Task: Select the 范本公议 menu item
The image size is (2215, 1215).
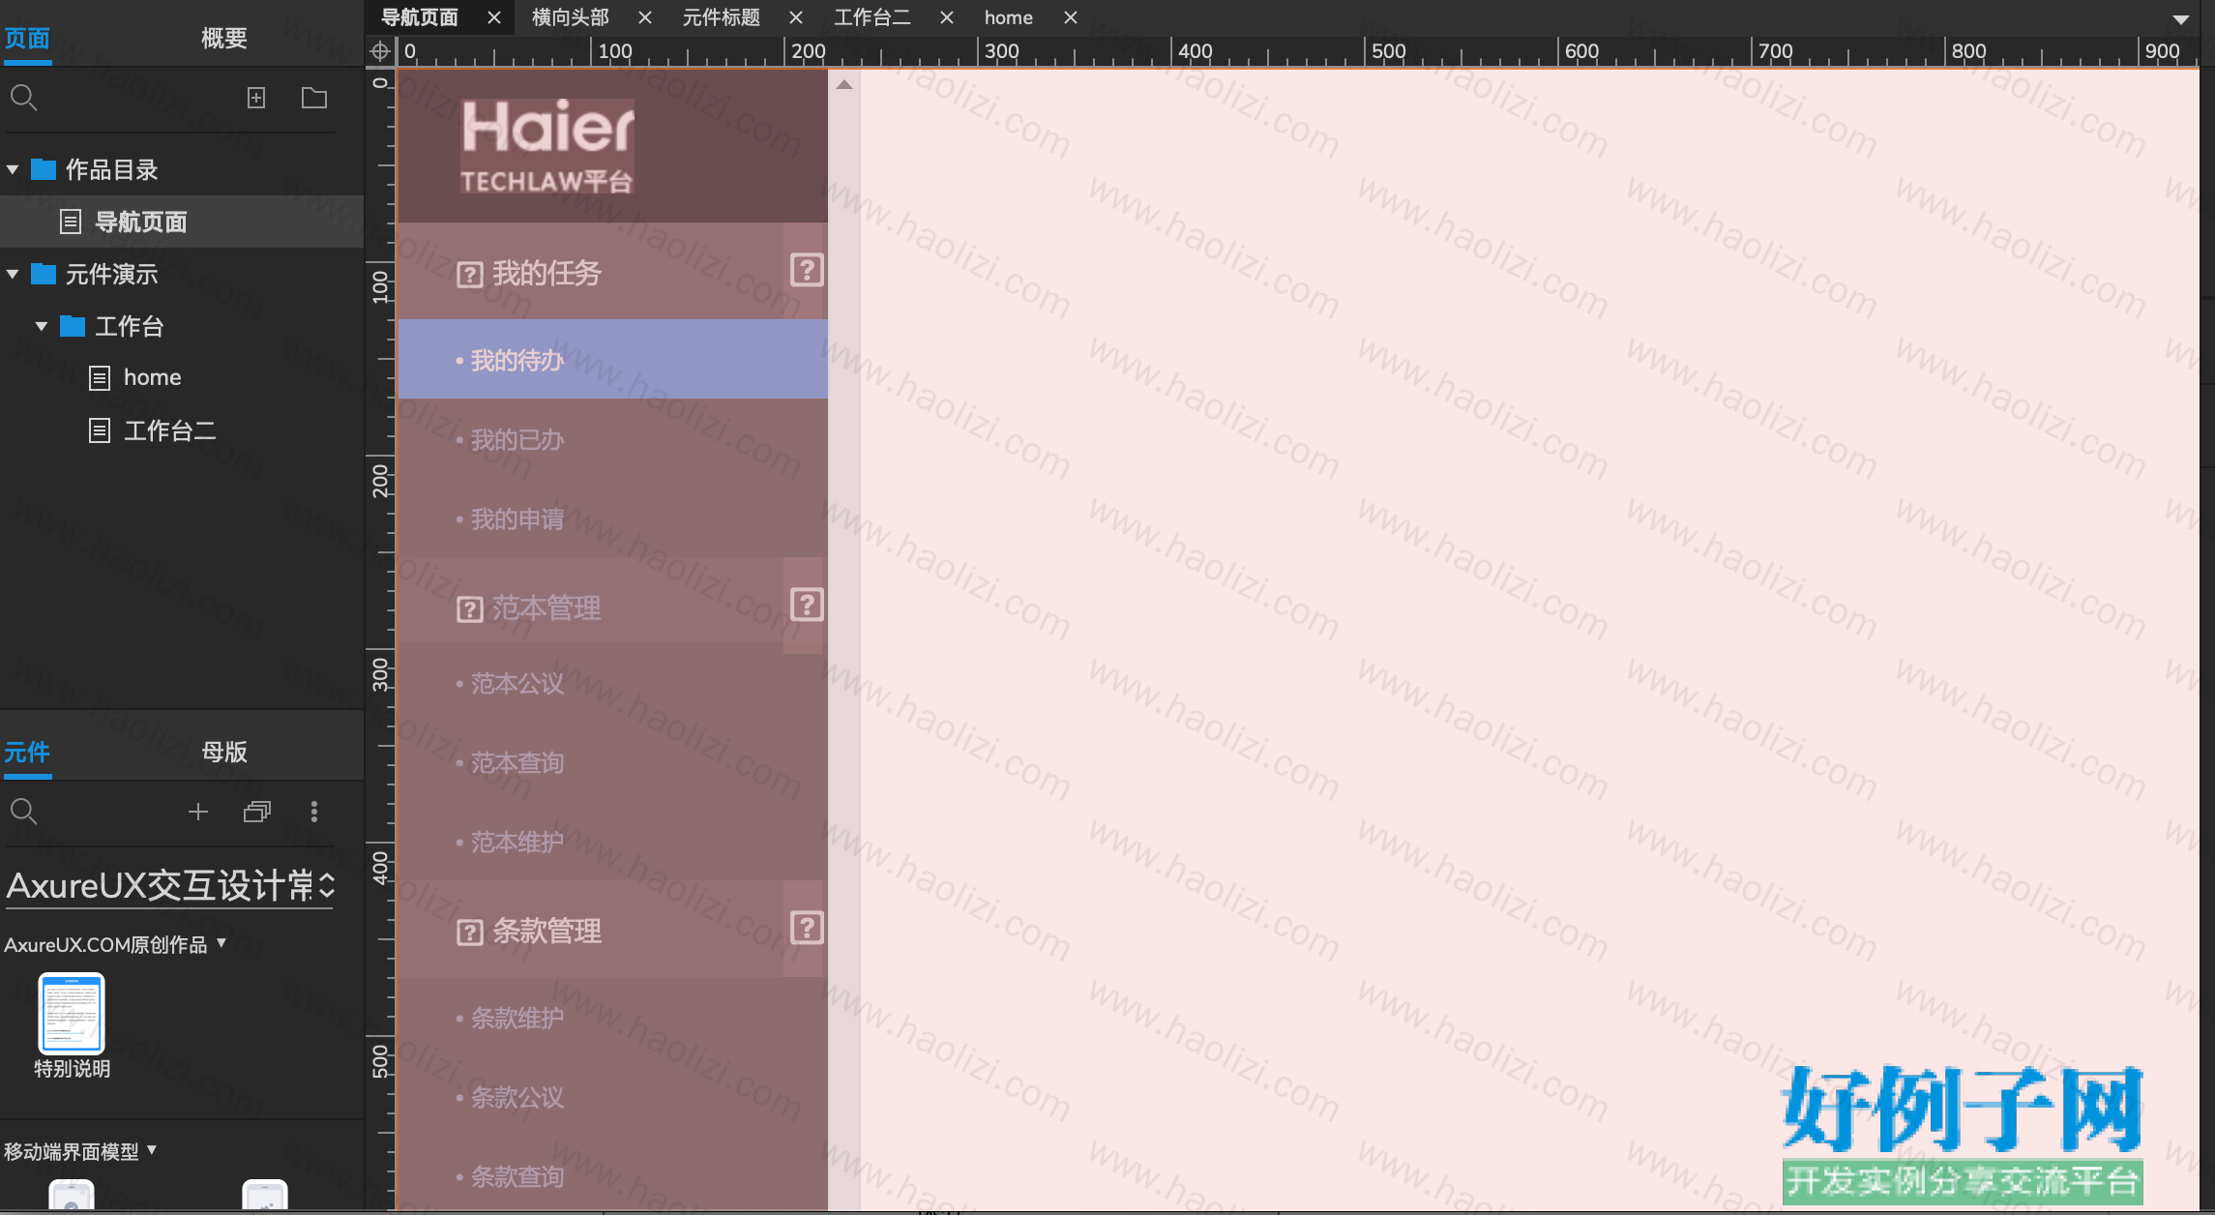Action: (x=612, y=683)
